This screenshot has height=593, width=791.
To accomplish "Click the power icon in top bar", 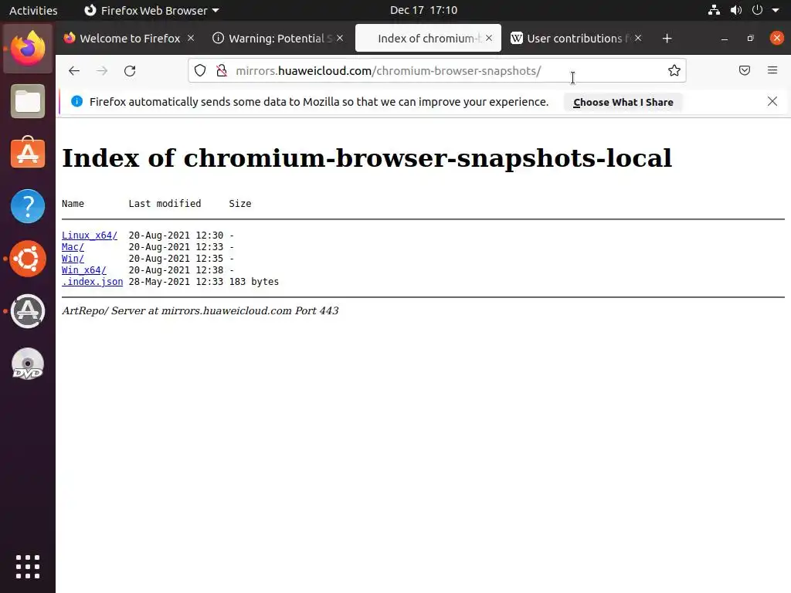I will point(757,10).
